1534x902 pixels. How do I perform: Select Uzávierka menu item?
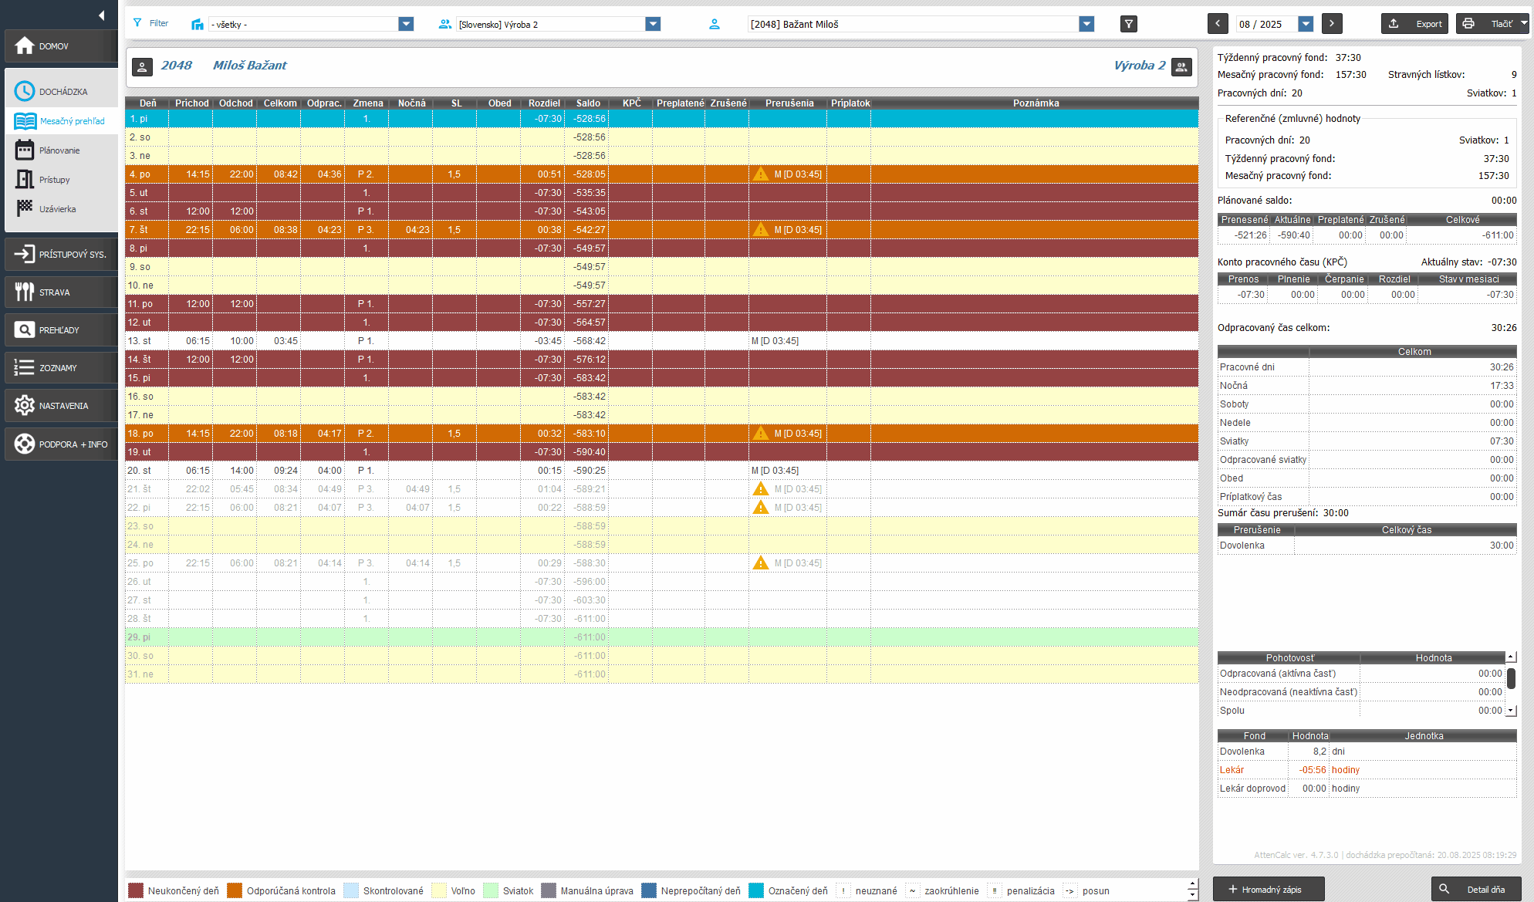57,209
